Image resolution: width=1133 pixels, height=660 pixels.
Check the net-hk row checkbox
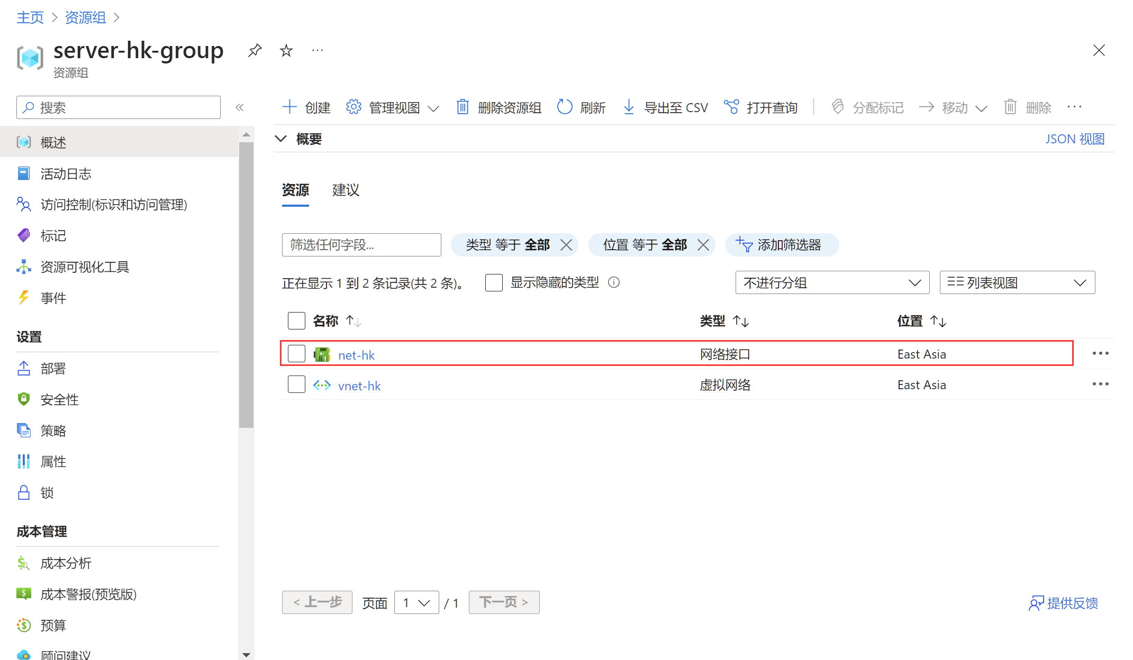pyautogui.click(x=296, y=354)
